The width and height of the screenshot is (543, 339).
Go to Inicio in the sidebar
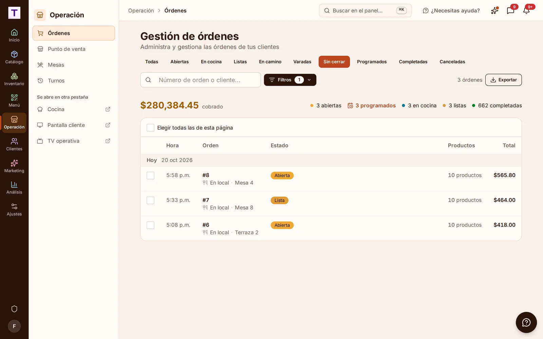(14, 35)
